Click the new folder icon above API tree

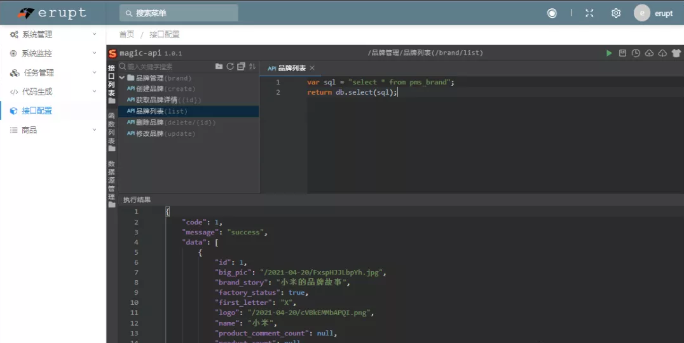[219, 67]
